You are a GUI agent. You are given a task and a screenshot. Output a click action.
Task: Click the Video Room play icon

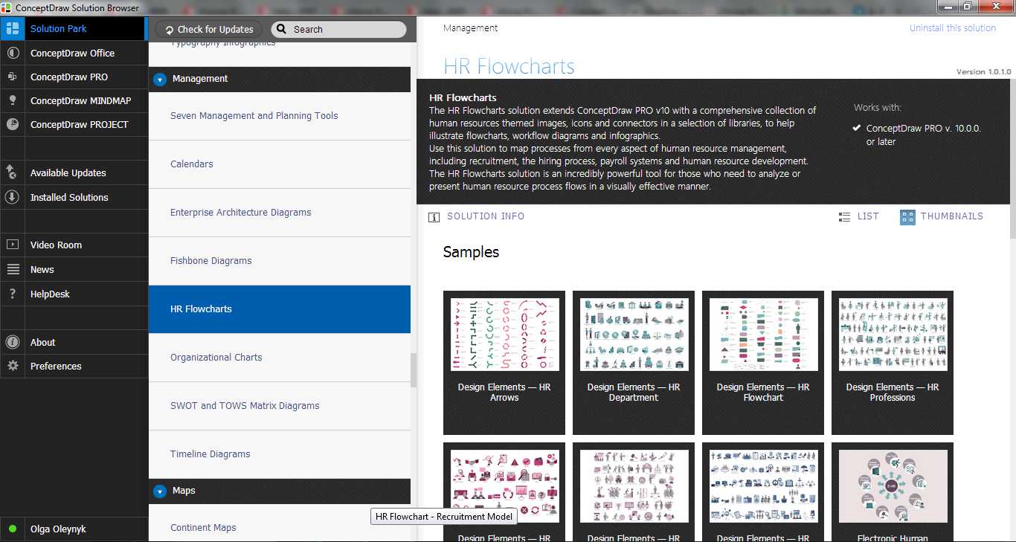(12, 245)
